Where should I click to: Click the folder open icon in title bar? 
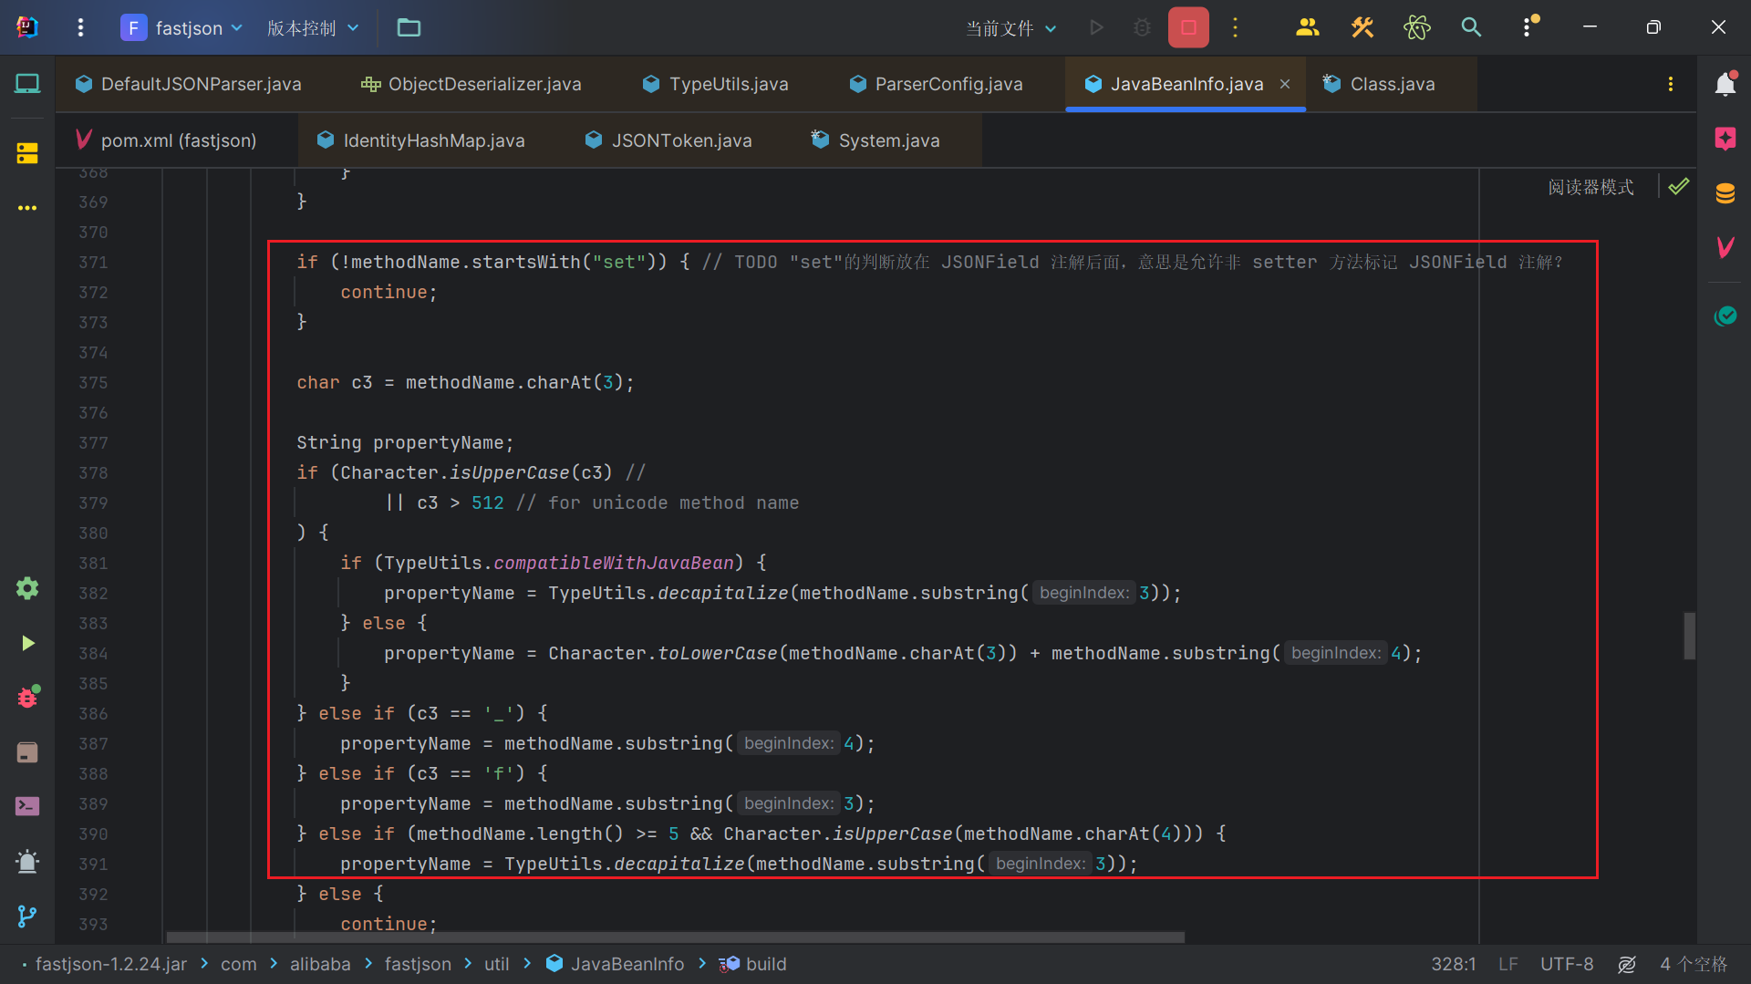(x=409, y=27)
